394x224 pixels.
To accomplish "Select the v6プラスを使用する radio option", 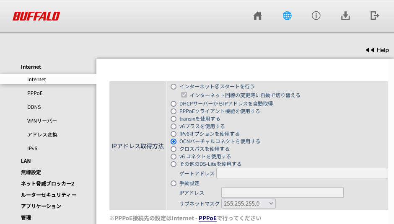I will pyautogui.click(x=174, y=126).
